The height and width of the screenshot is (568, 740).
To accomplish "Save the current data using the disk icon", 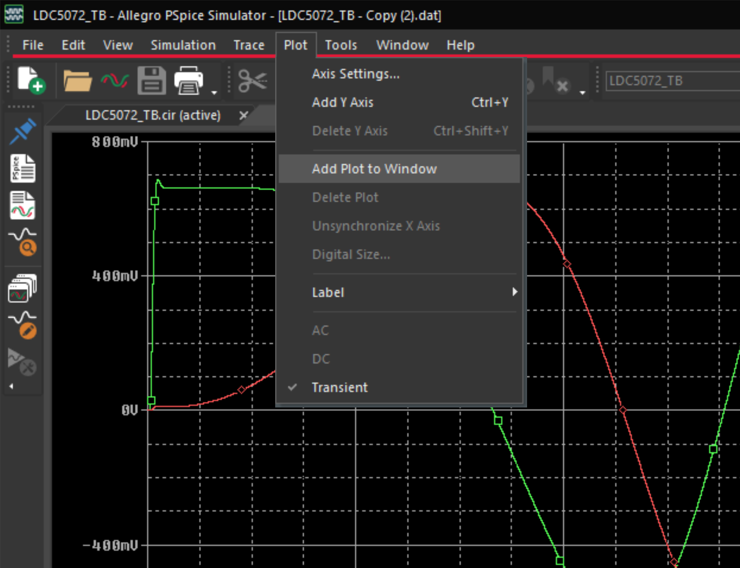I will click(x=151, y=80).
